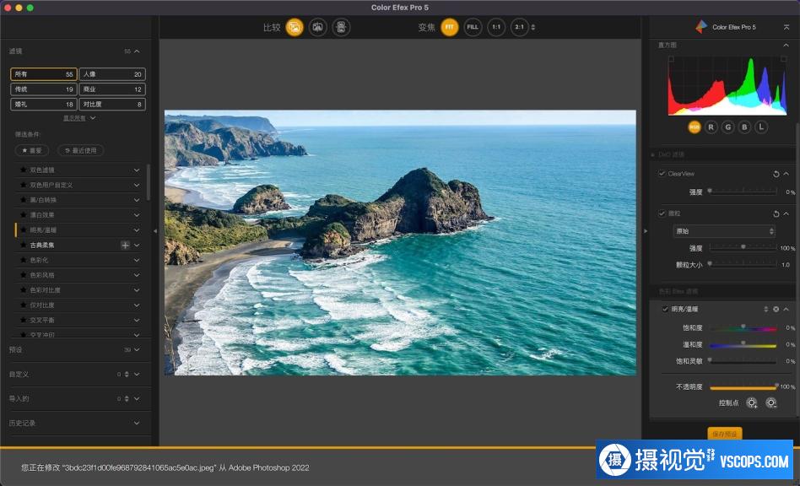Adjust the 不透明度 opacity slider
This screenshot has width=800, height=486.
(743, 387)
